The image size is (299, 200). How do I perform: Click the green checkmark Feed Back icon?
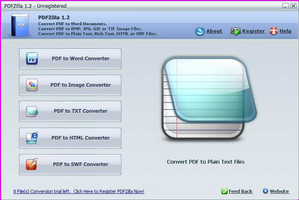coord(224,191)
